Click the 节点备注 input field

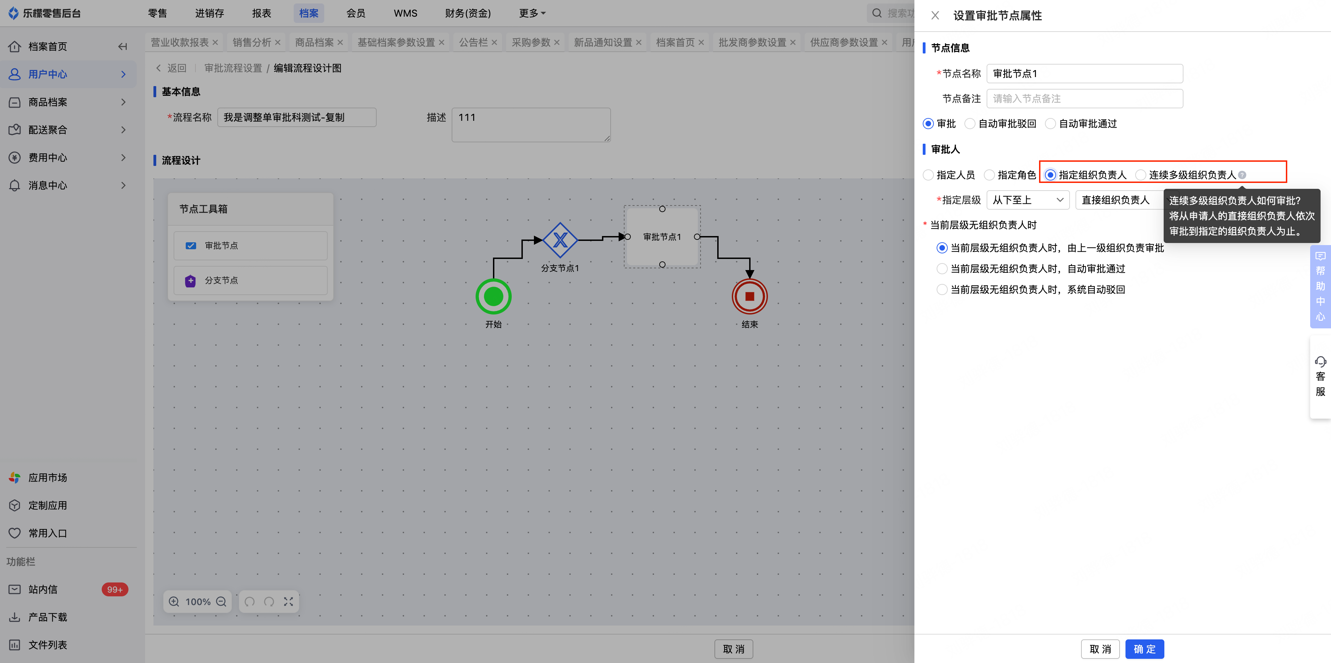click(x=1084, y=99)
